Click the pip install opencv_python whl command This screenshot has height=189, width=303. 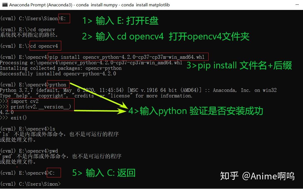point(128,57)
